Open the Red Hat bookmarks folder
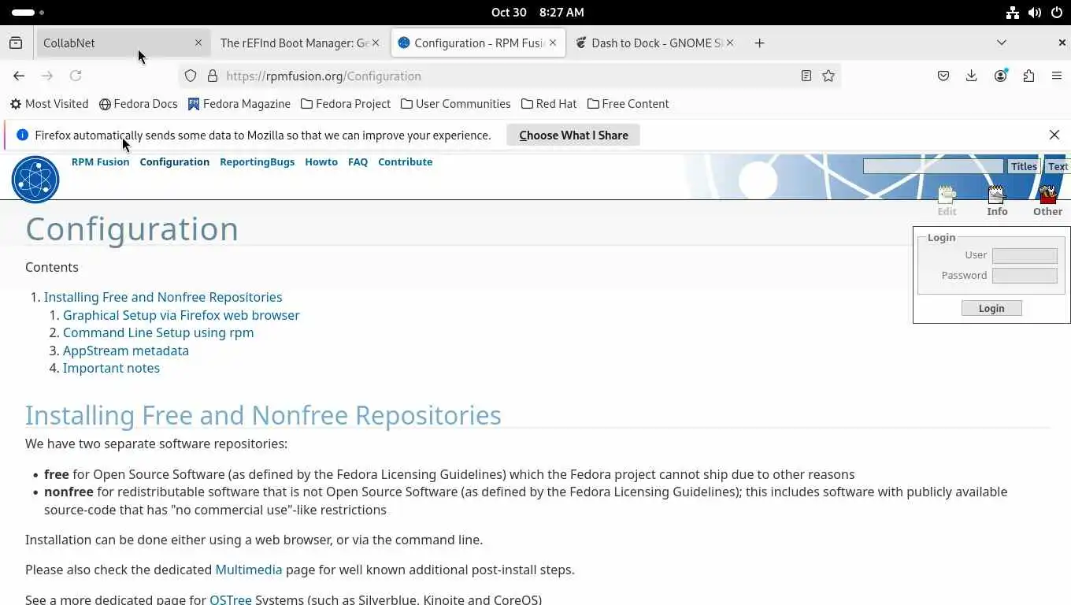Screen dimensions: 1071x605 [548, 104]
